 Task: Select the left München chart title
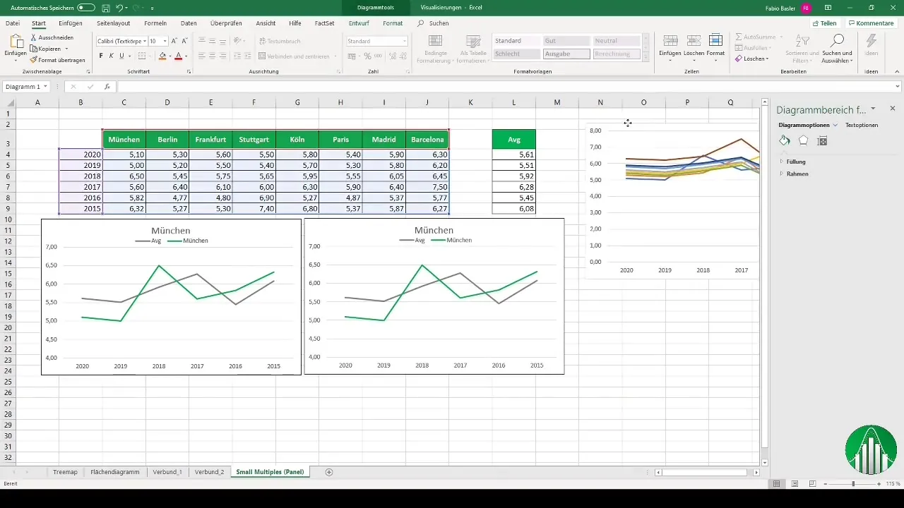(x=171, y=231)
